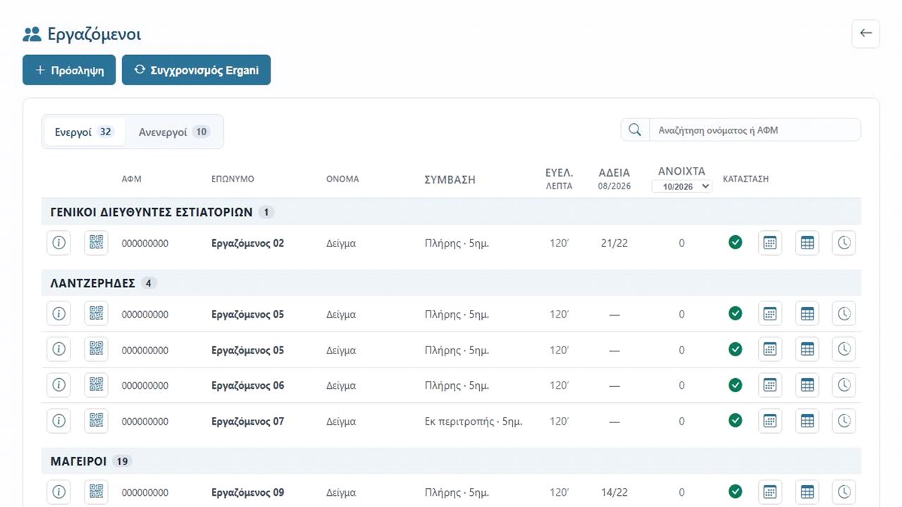Open table grid icon for Εργαζόμενος 07

click(808, 421)
